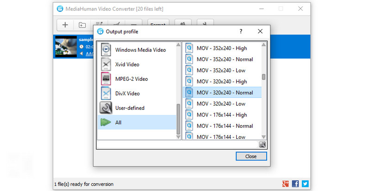Click icon of MOV 176x144 Normal

[189, 125]
